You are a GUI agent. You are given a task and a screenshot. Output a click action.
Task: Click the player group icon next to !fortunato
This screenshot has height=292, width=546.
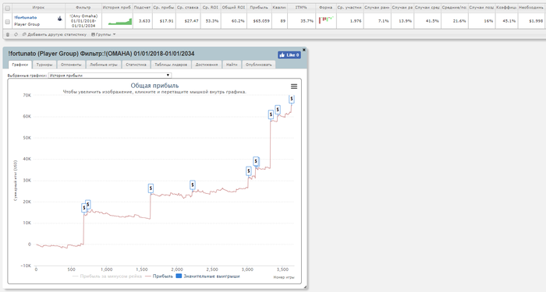[59, 19]
